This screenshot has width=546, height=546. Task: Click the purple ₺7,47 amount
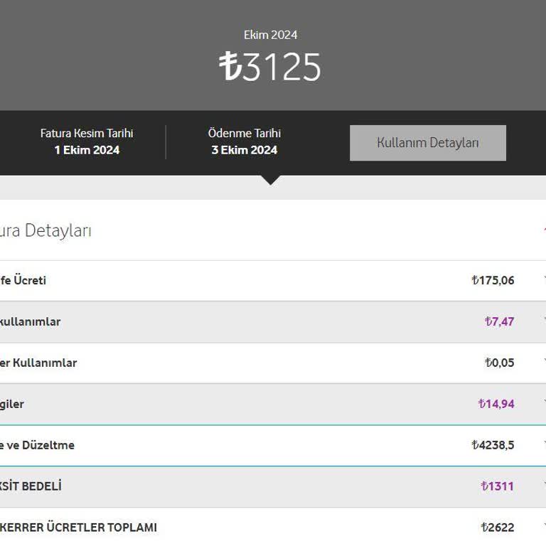click(x=499, y=321)
